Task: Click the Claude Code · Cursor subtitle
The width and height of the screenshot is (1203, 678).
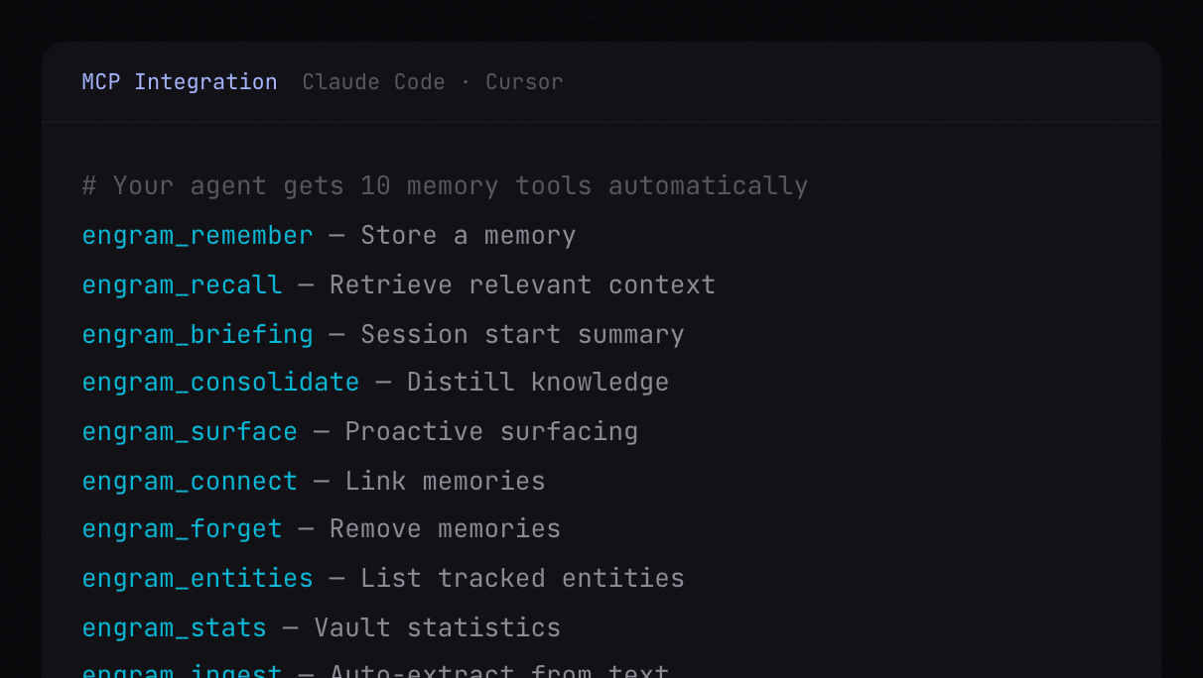Action: tap(432, 82)
